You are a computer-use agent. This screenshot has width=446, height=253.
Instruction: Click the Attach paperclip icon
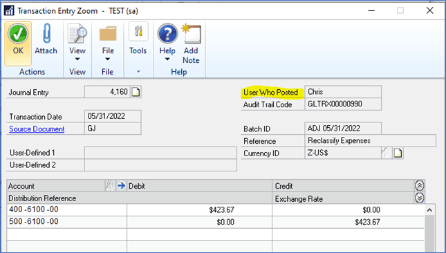click(46, 34)
